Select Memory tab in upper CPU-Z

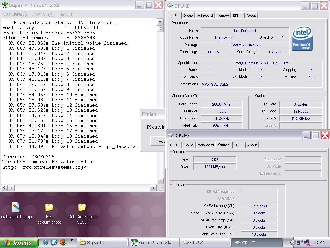(223, 15)
